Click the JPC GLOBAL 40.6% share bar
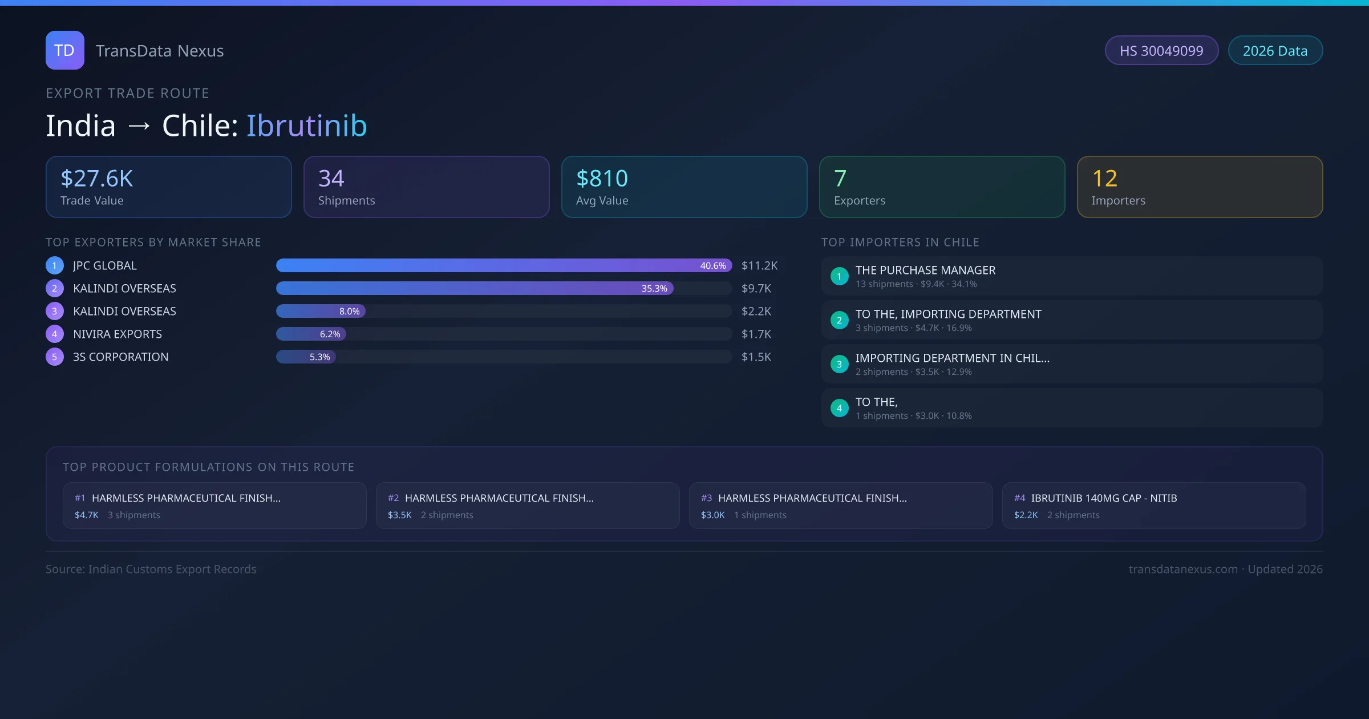Viewport: 1369px width, 719px height. point(504,265)
